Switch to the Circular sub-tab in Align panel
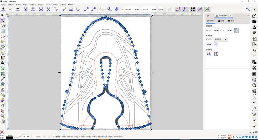The height and width of the screenshot is (140, 258). pos(231,21)
